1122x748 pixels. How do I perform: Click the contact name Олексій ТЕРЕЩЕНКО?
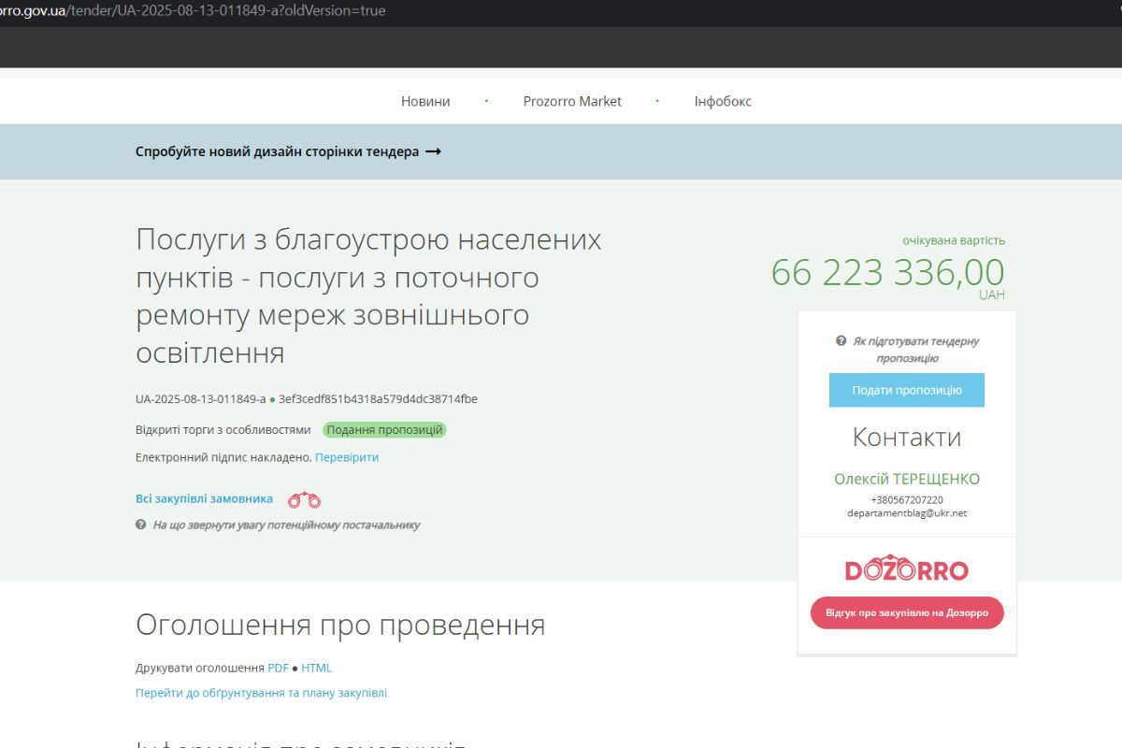[906, 478]
